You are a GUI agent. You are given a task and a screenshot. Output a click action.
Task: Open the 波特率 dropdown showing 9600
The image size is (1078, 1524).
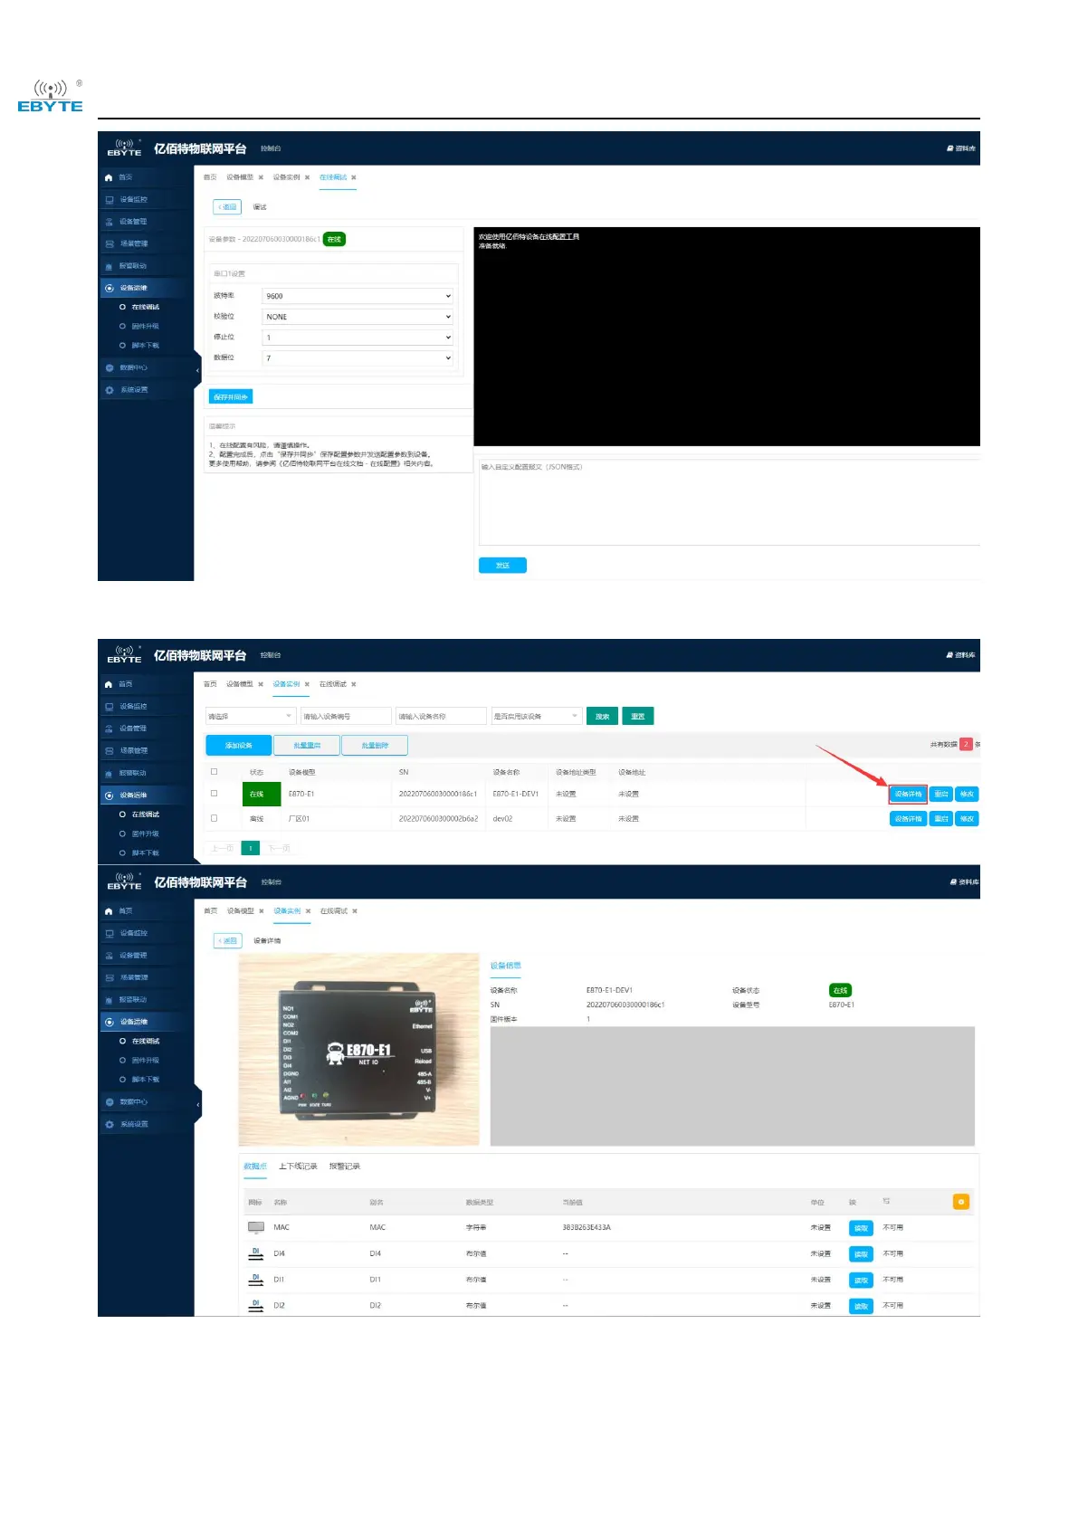point(358,296)
